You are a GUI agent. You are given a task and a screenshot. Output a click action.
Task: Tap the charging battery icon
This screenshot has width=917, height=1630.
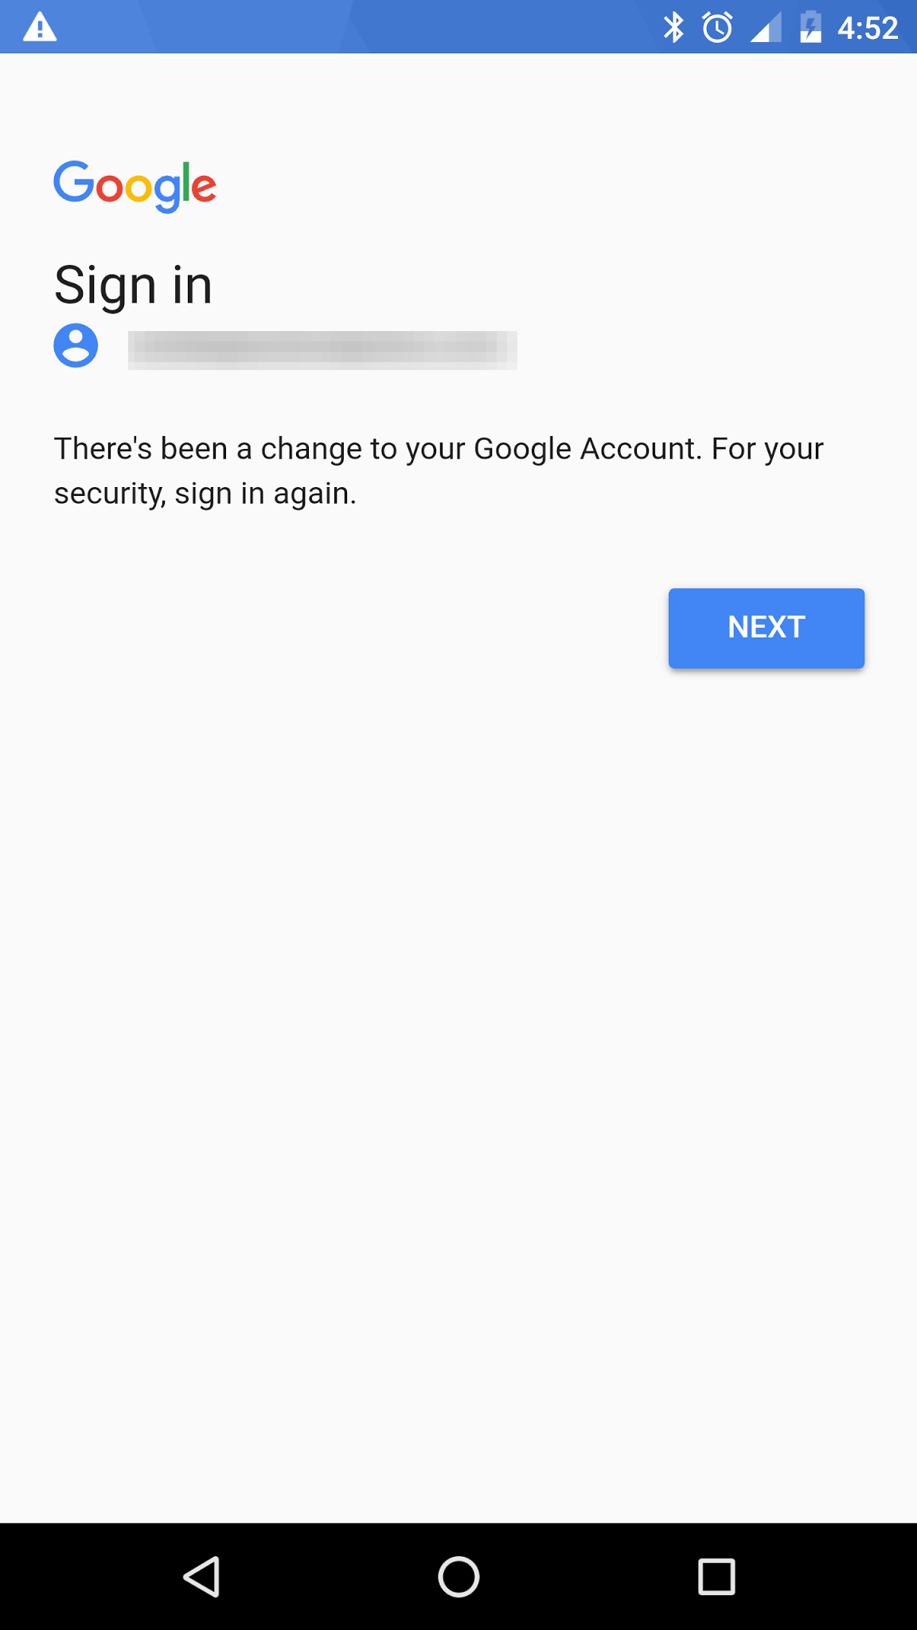pos(810,28)
